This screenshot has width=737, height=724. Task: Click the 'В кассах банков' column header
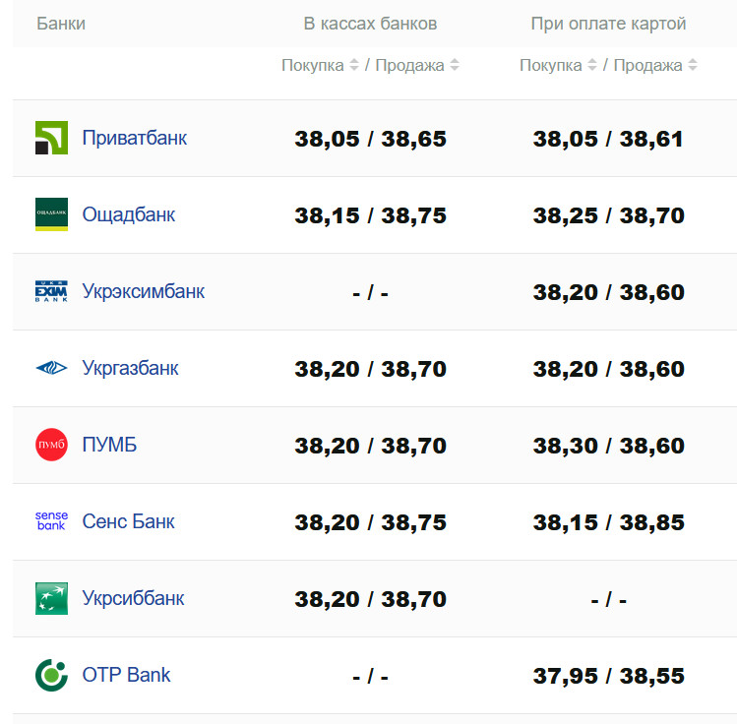coord(370,24)
